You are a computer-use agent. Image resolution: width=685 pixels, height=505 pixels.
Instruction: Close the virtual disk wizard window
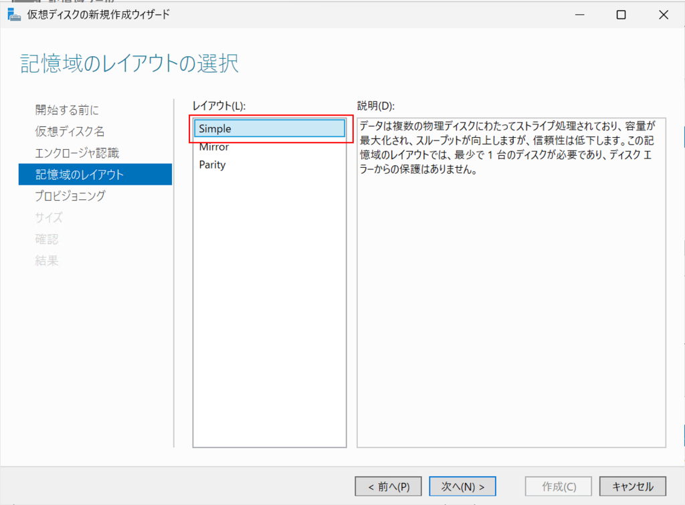pyautogui.click(x=663, y=15)
